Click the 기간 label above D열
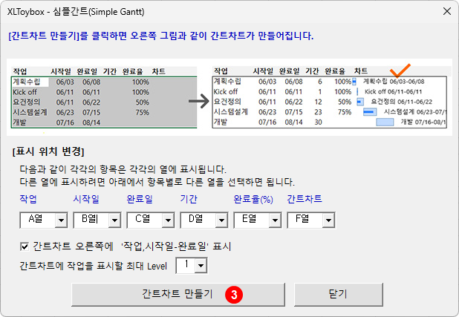Screen dimensions: 459x317 point(189,199)
